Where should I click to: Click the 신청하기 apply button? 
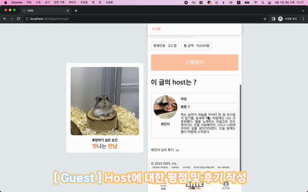[x=195, y=62]
